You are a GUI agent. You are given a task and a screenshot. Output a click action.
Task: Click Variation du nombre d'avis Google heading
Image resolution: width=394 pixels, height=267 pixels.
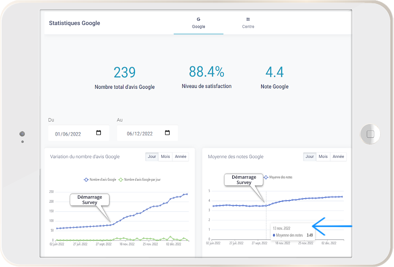click(85, 157)
